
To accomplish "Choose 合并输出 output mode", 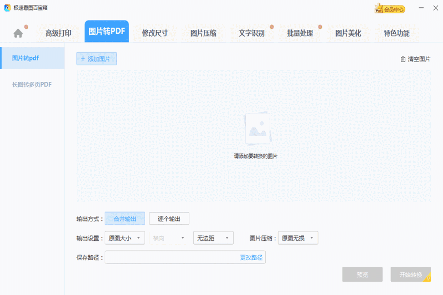I will [125, 219].
